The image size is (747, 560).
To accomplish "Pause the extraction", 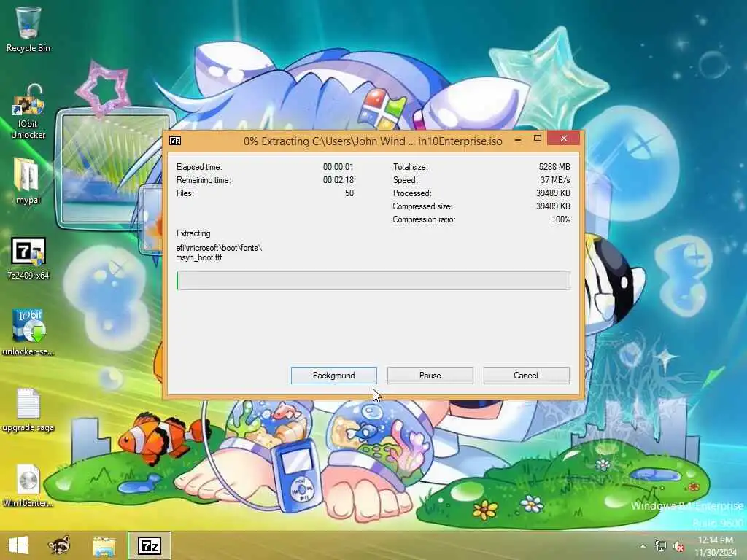I will (430, 376).
